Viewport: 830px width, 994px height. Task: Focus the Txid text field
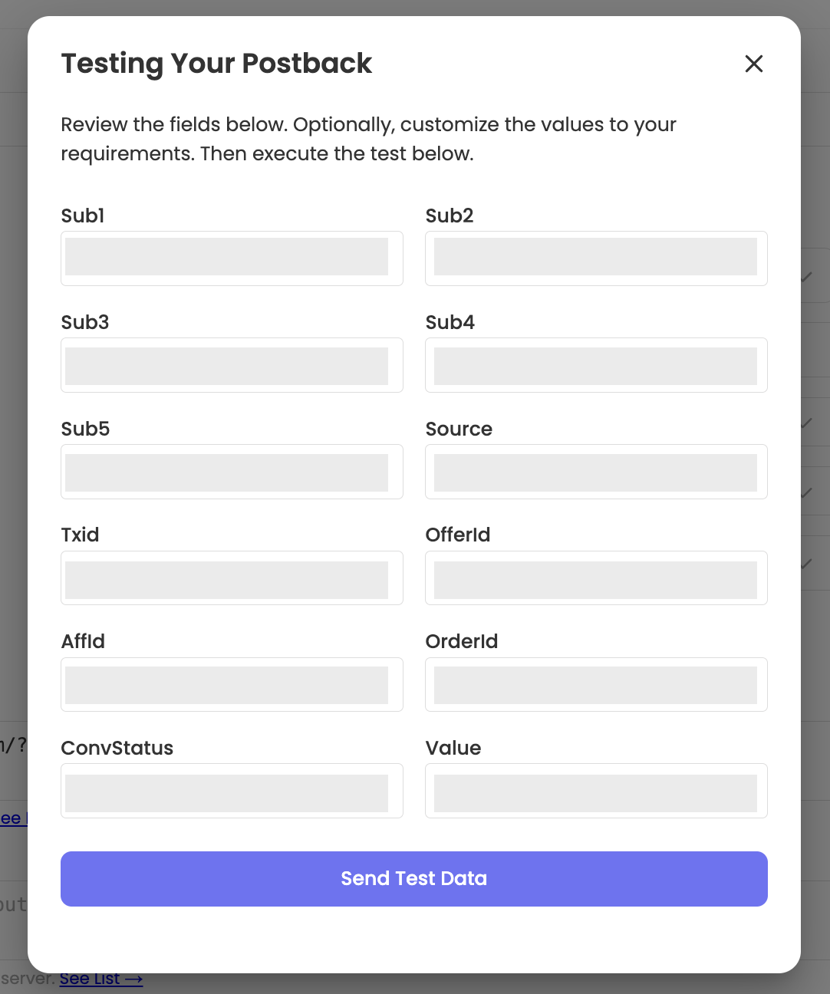coord(232,578)
